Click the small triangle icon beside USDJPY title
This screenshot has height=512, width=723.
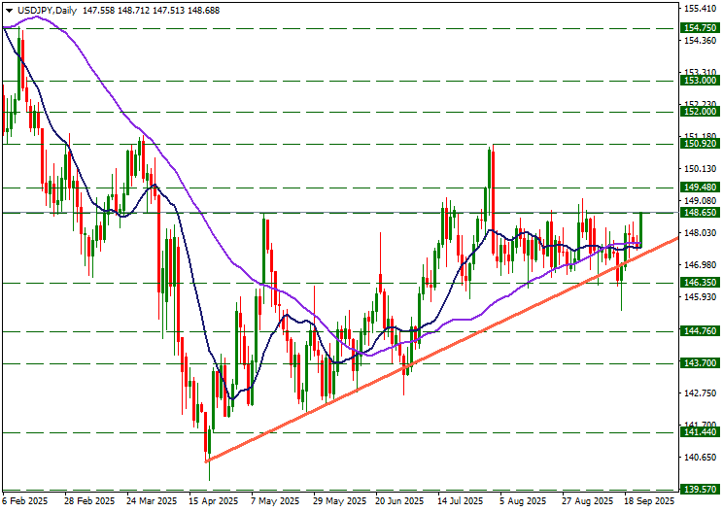(x=7, y=9)
